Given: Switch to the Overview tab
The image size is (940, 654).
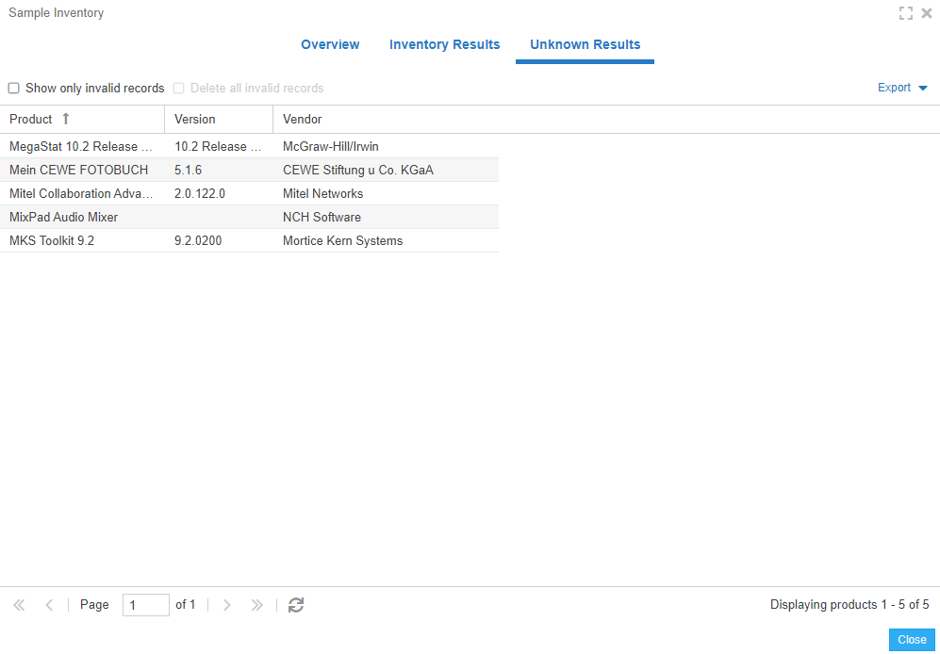Looking at the screenshot, I should click(x=330, y=44).
